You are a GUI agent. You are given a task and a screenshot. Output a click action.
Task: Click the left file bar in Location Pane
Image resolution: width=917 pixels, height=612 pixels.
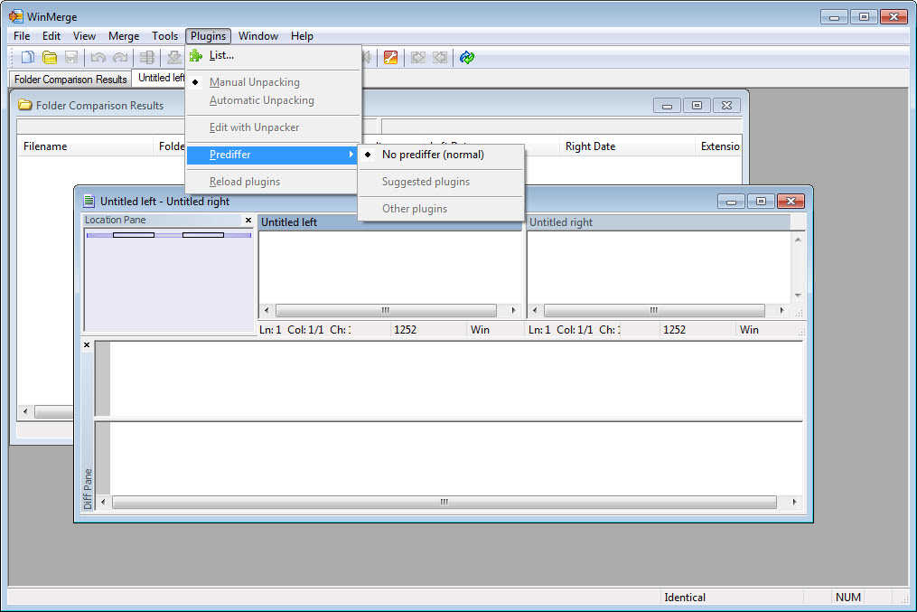(134, 235)
